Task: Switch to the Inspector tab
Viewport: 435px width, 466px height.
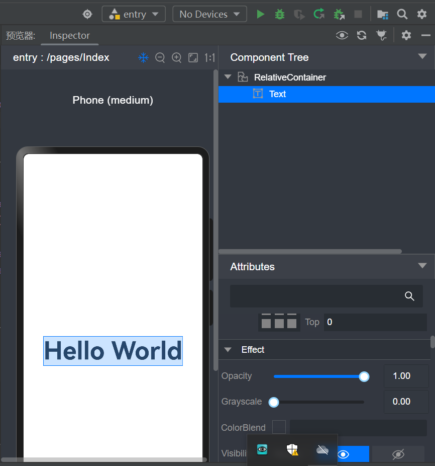Action: point(69,35)
